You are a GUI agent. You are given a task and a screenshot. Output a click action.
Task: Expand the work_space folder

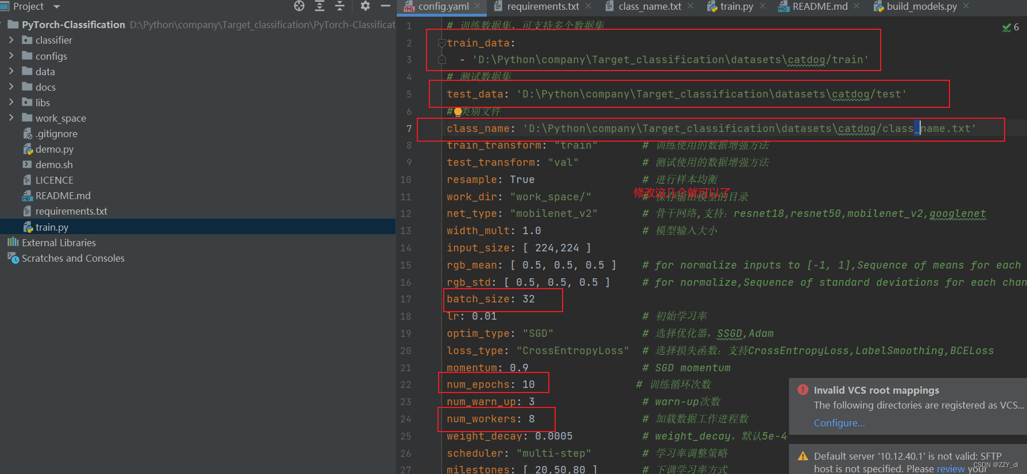pyautogui.click(x=11, y=118)
